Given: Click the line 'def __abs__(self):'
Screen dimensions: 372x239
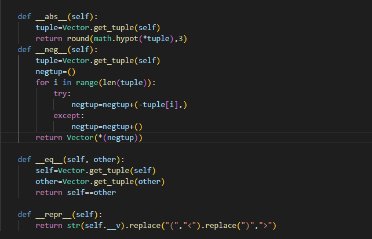Looking at the screenshot, I should coord(57,17).
